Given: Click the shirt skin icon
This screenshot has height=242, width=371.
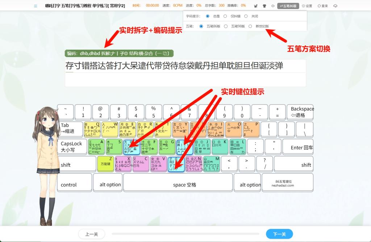Looking at the screenshot, I should 264,6.
